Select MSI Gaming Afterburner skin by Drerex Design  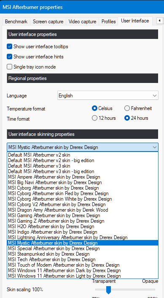click(83, 215)
